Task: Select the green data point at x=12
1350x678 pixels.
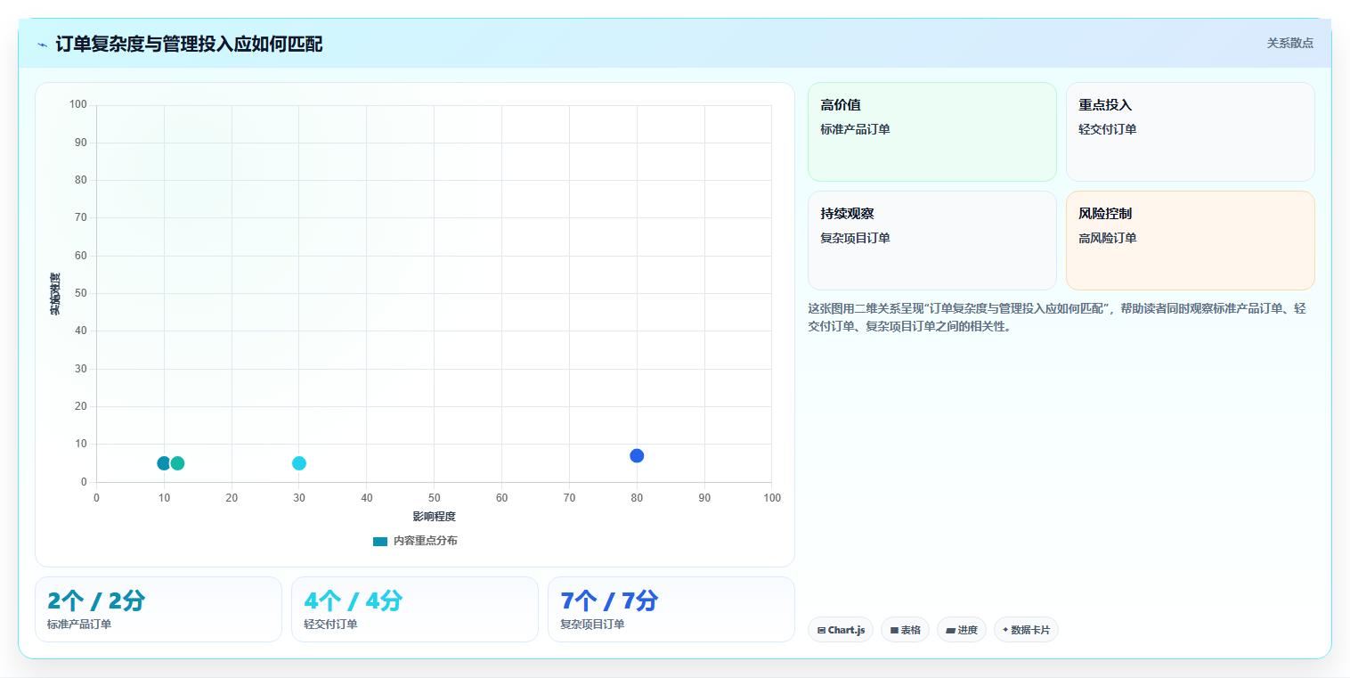Action: tap(177, 463)
